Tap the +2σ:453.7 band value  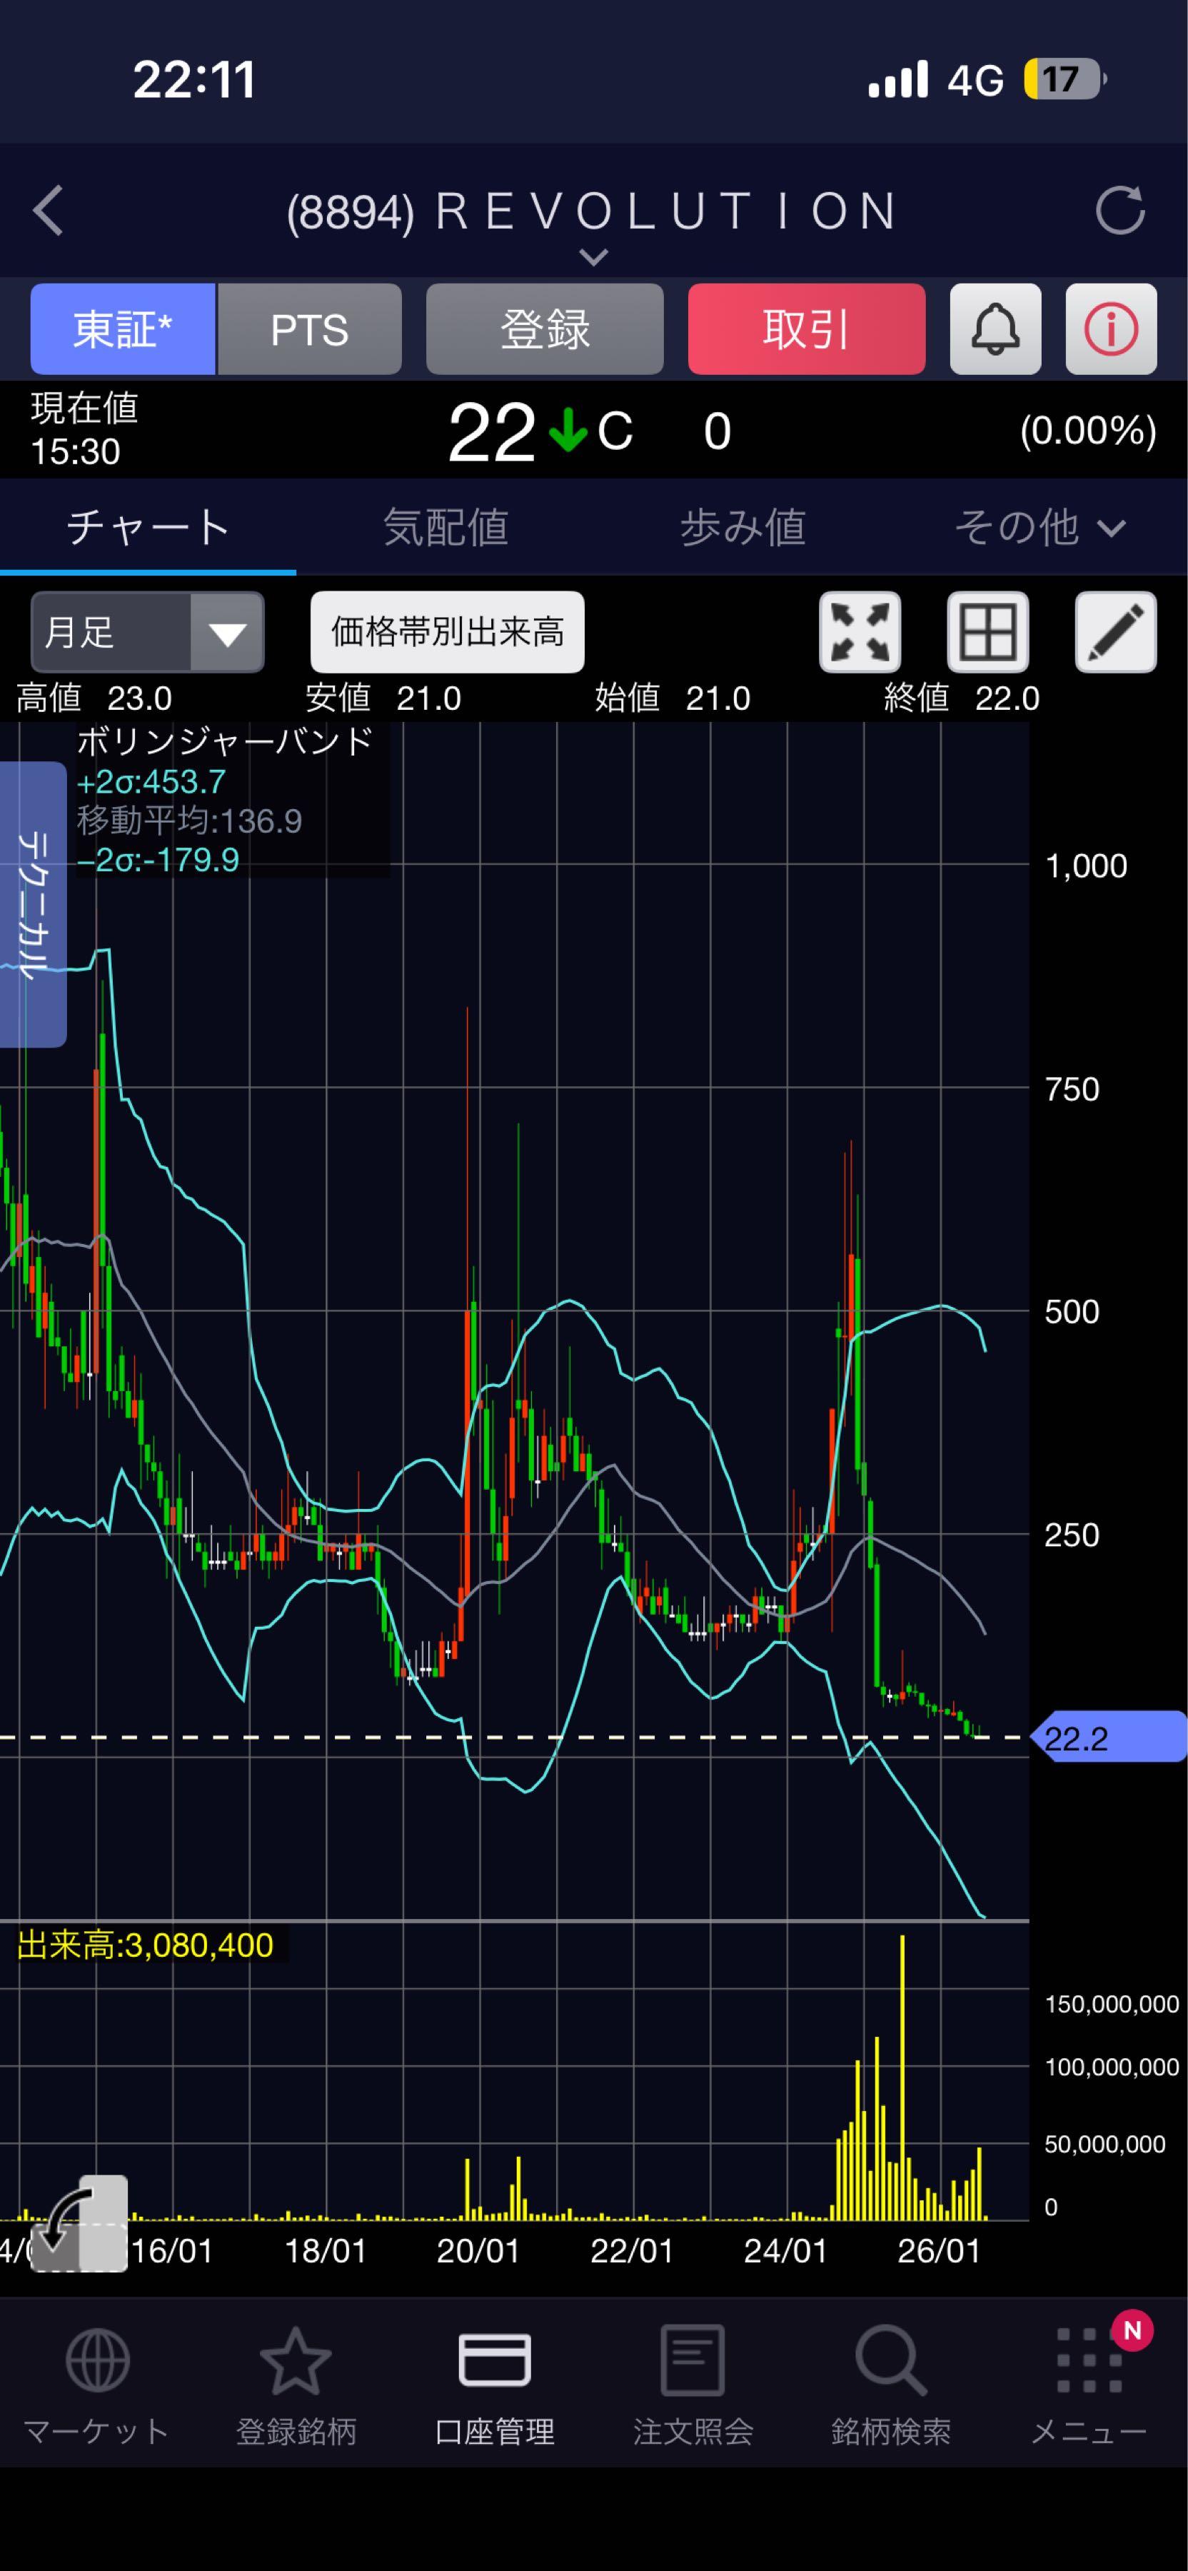[151, 781]
